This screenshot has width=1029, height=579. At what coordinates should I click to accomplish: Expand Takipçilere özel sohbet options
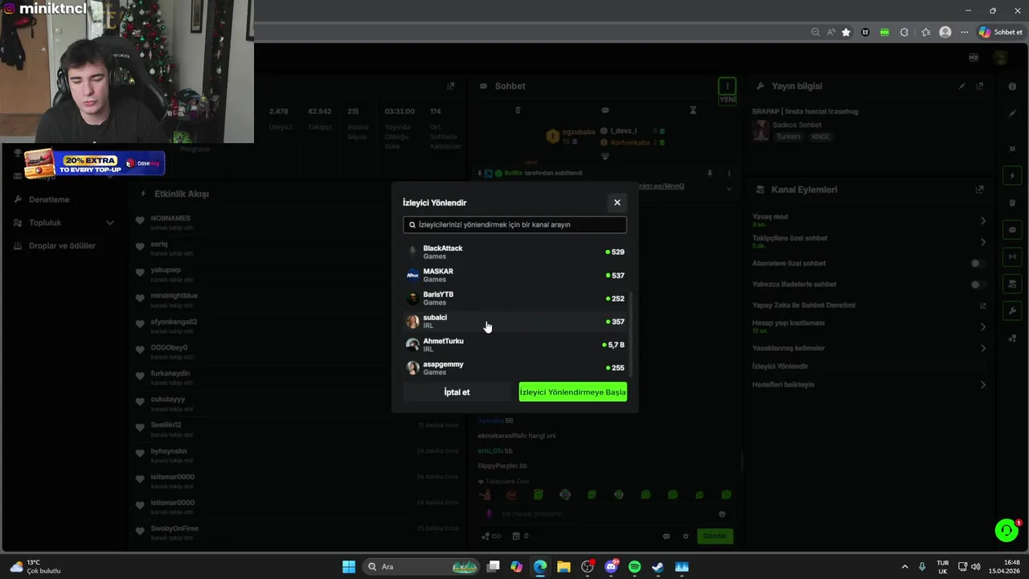tap(983, 241)
